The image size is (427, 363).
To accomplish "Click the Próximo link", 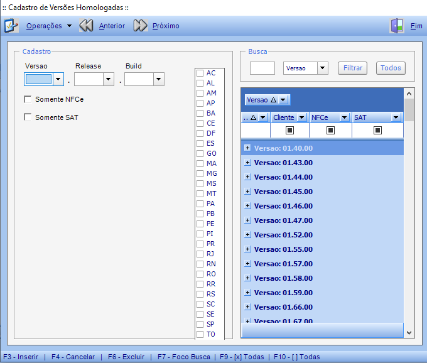I will pyautogui.click(x=166, y=26).
